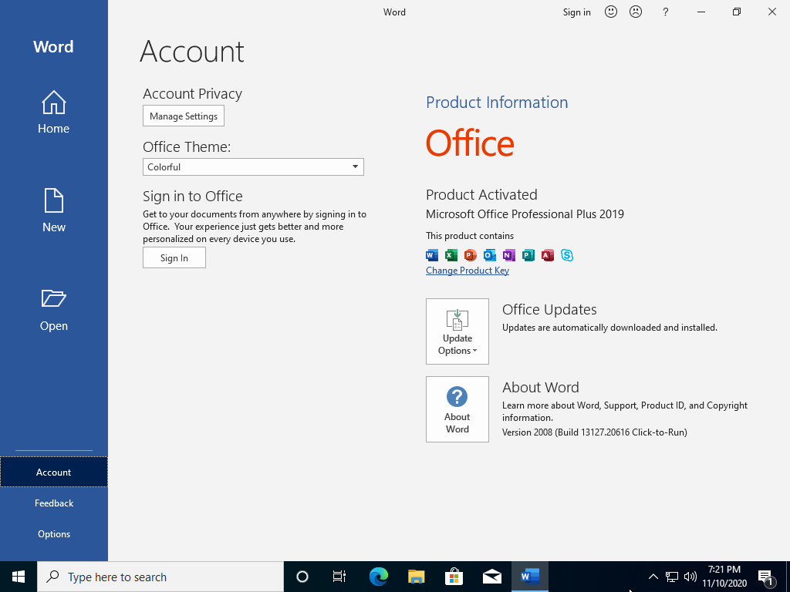This screenshot has width=790, height=592.
Task: Click the Manage Settings button
Action: coord(184,116)
